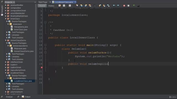177x99 pixels.
Task: Click the Find Next Occurrence icon
Action: (x=86, y=5)
